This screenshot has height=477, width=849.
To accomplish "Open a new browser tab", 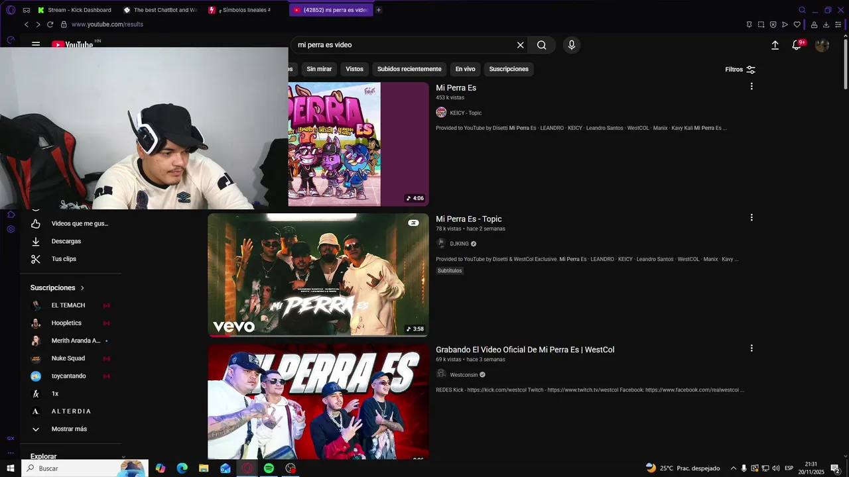I will click(x=379, y=10).
